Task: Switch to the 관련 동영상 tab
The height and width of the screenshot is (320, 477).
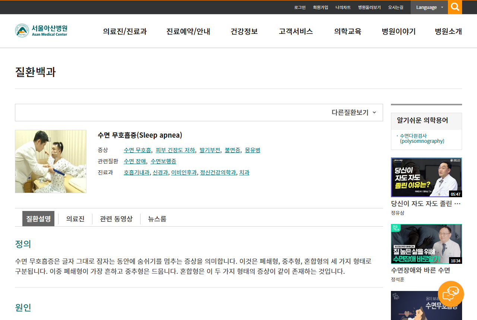Action: [116, 219]
